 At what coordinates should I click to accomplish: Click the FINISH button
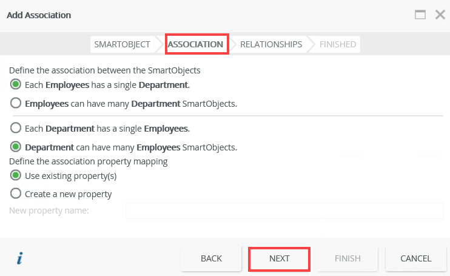tap(348, 258)
